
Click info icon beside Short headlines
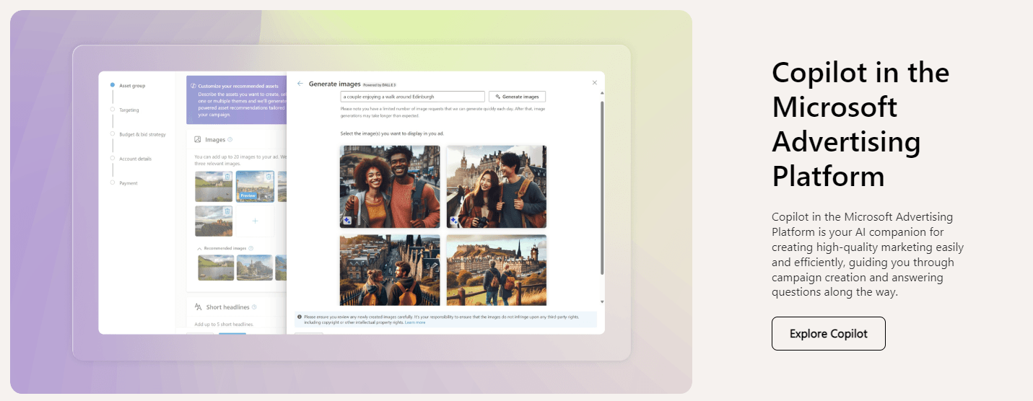coord(254,307)
